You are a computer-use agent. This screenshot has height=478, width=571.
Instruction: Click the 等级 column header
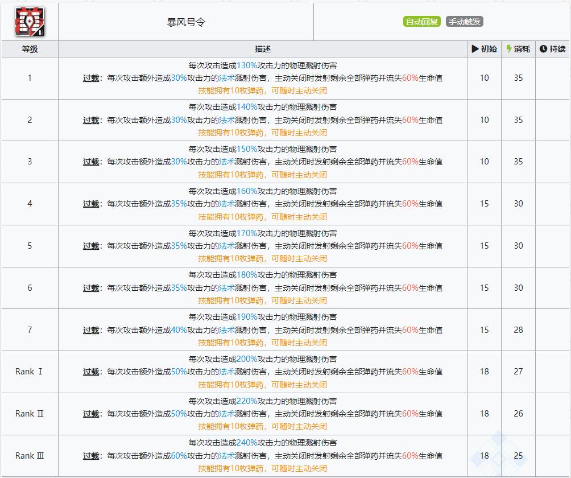pyautogui.click(x=30, y=49)
